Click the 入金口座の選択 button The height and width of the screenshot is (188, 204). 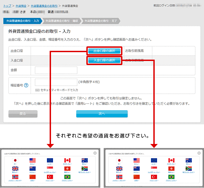coord(104,60)
